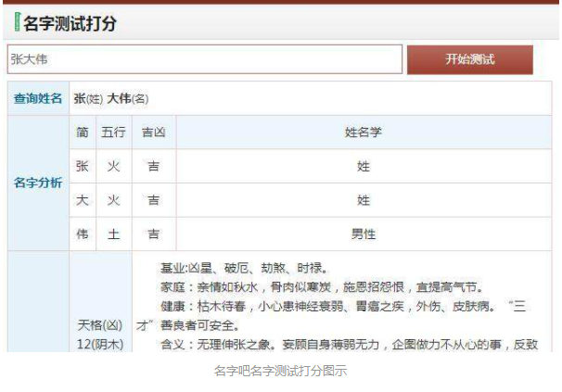Click the 男性 cell in 伟 row

pos(364,234)
